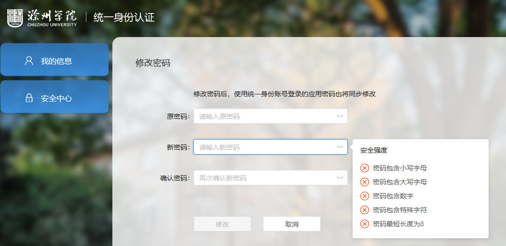This screenshot has width=506, height=246.
Task: Open the 安全中心 sidebar menu
Action: point(55,97)
